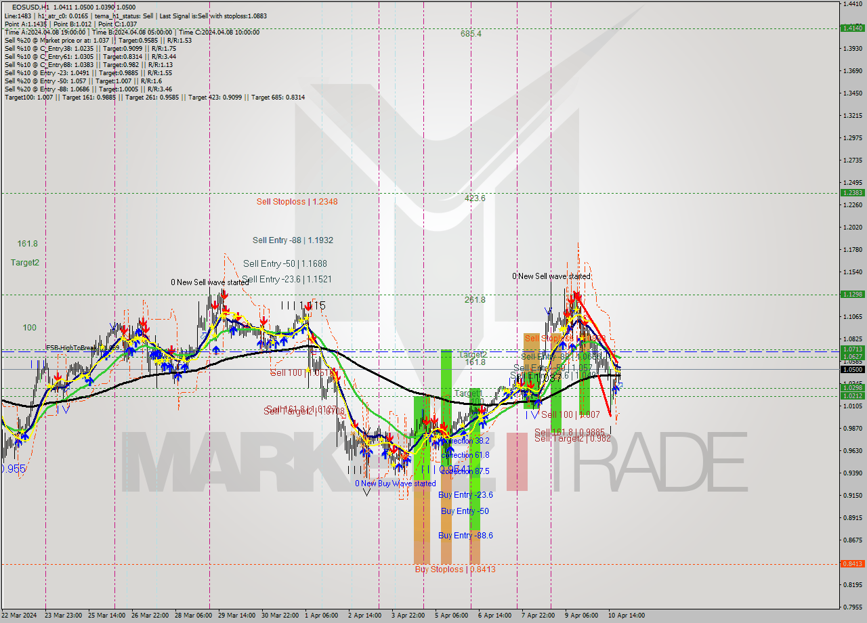Click the 'correction 38.2' label
Viewport: 867px width, 623px height.
[x=465, y=440]
